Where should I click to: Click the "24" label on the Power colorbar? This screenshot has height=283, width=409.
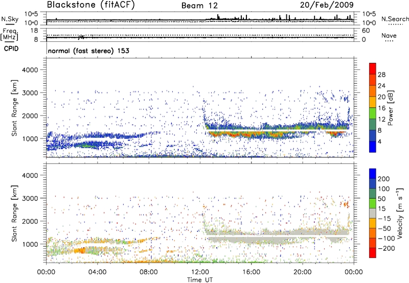[381, 86]
